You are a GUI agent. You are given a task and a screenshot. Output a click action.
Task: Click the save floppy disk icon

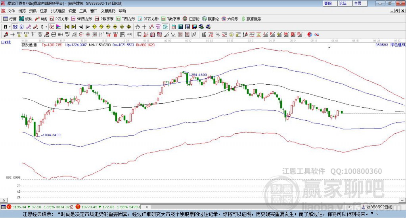click(194, 27)
